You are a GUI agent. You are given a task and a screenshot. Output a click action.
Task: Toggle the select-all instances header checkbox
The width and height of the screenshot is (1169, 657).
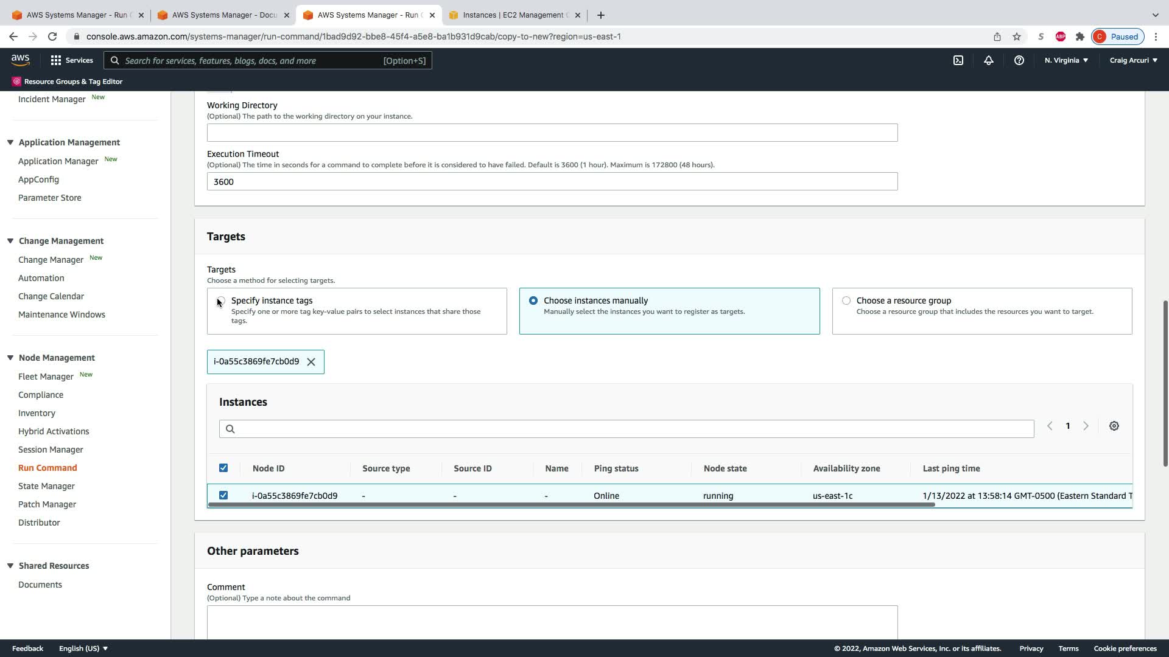[223, 468]
